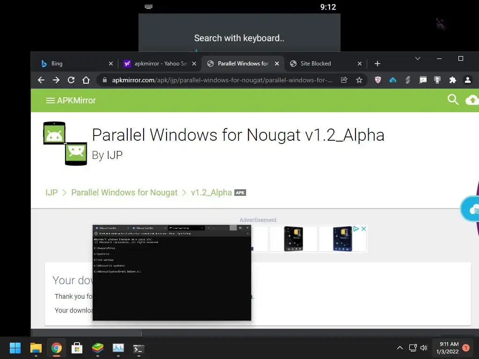Click the black software box ad thumbnail
This screenshot has height=359, width=479.
coord(294,239)
